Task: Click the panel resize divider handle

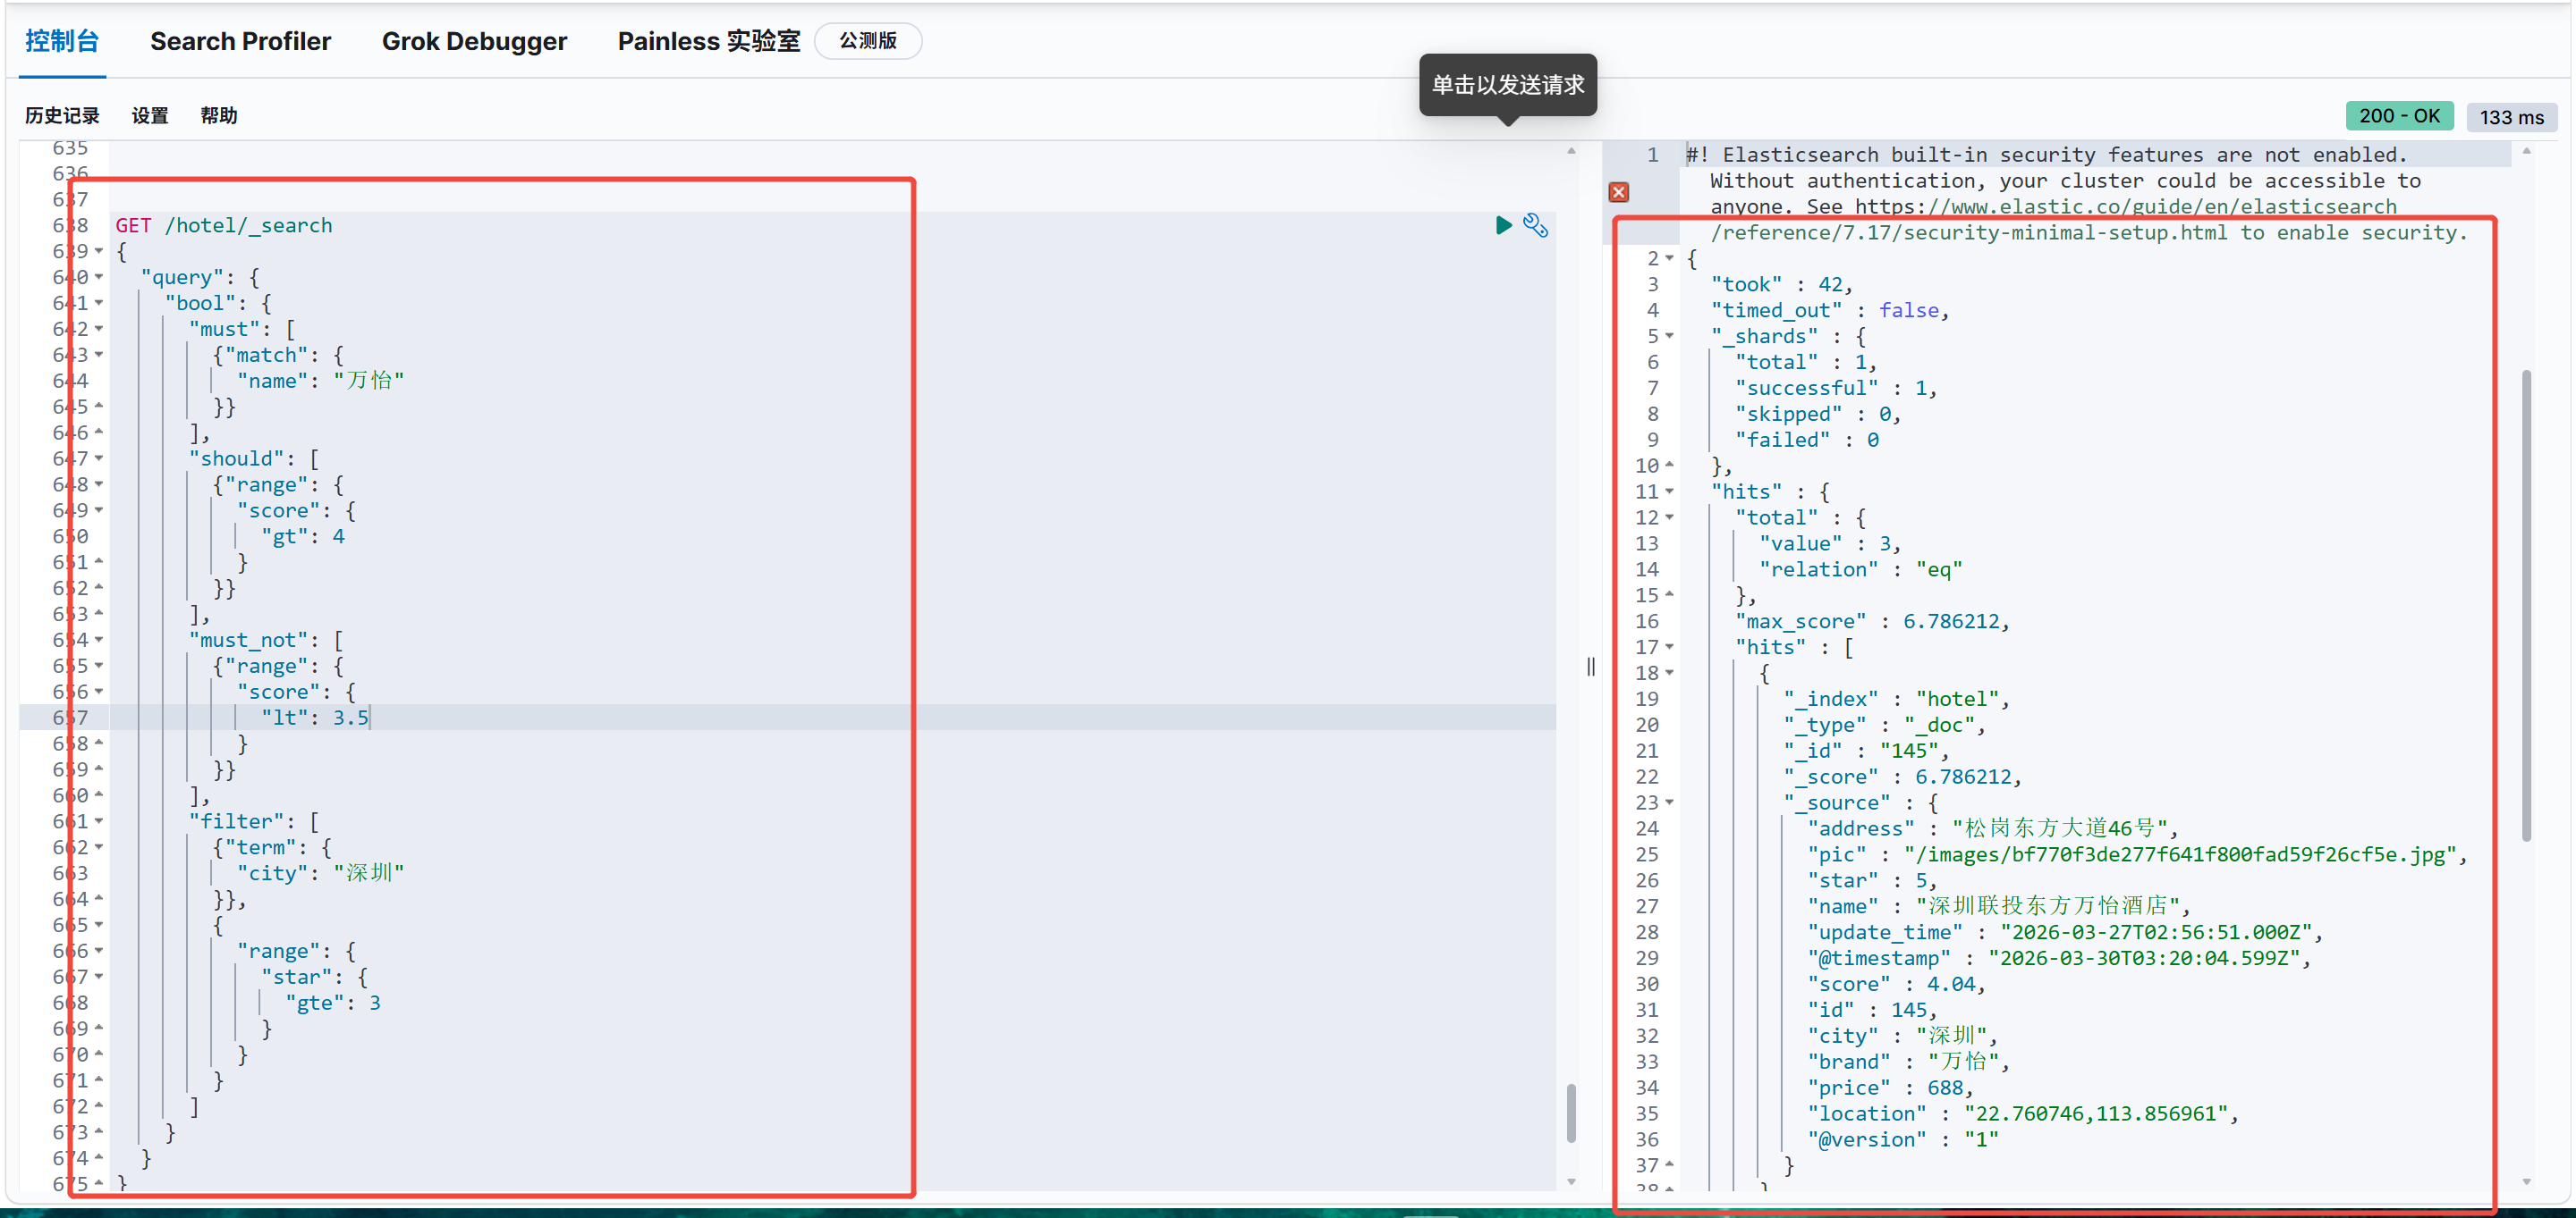Action: [1590, 667]
